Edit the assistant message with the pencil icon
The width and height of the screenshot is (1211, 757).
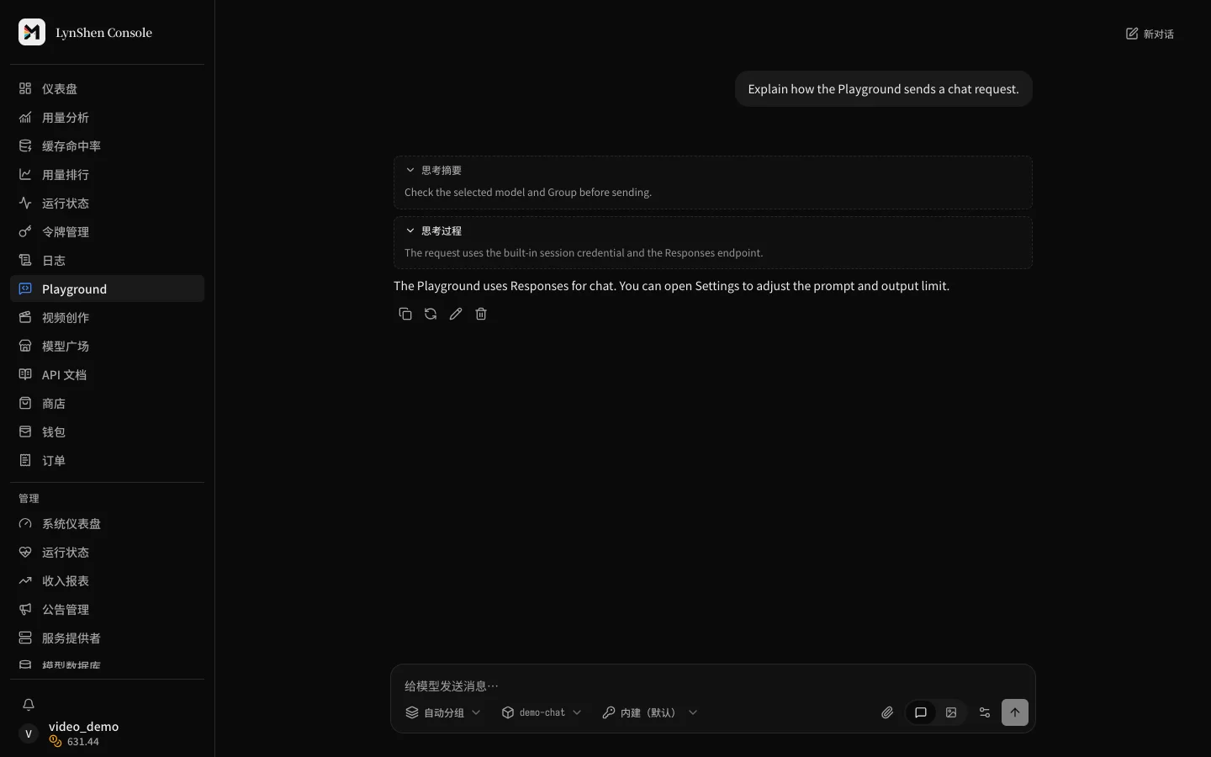pyautogui.click(x=456, y=314)
